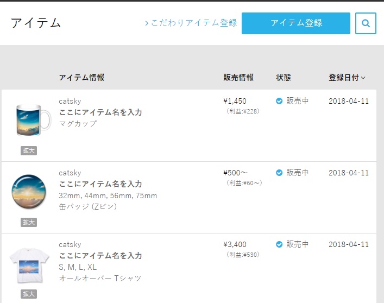
Task: Open the こだわりアイテム登録 link
Action: click(191, 23)
